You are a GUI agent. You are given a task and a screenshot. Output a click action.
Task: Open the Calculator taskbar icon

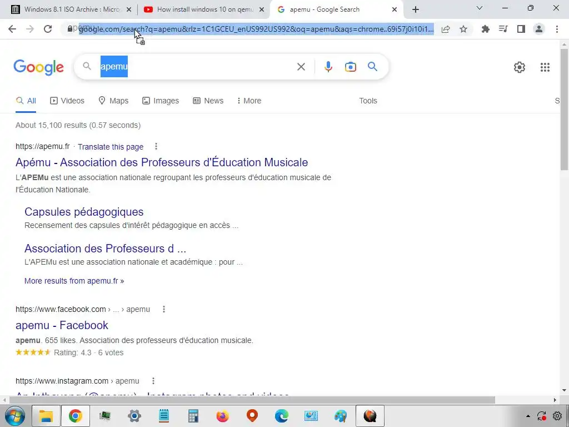coord(193,416)
